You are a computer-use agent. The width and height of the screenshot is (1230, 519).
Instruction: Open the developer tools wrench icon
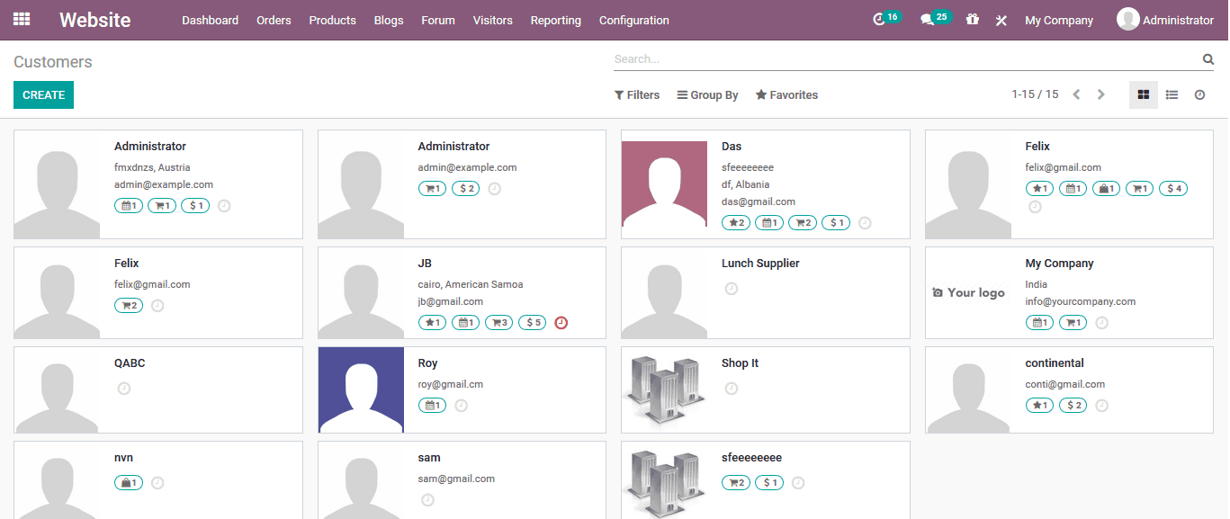[1001, 19]
